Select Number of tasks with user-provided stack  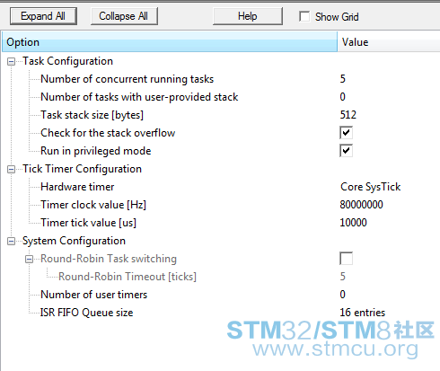139,97
